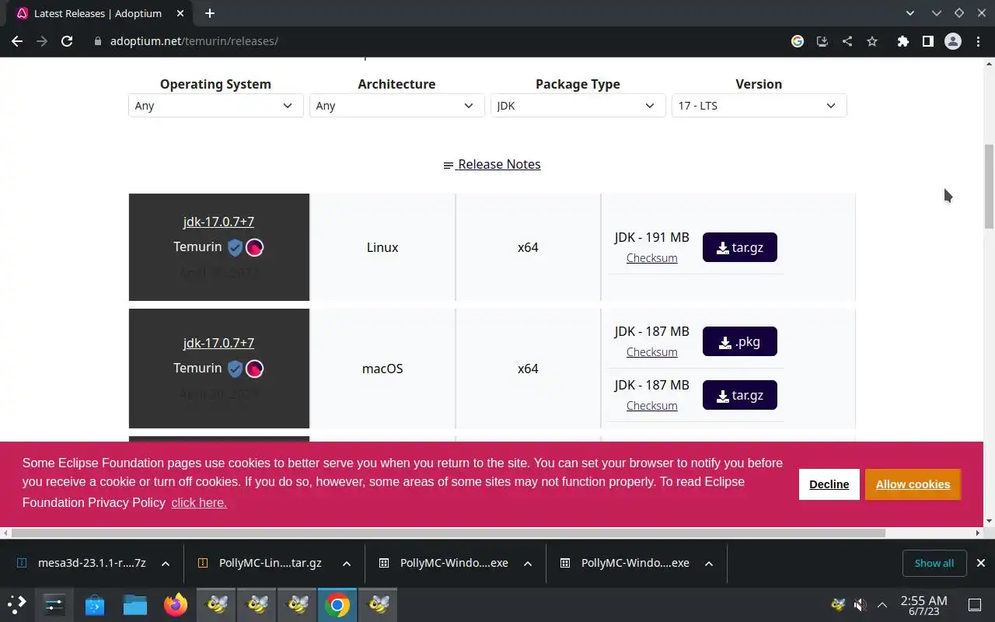Open Release Notes link
The image size is (995, 622).
tap(492, 164)
